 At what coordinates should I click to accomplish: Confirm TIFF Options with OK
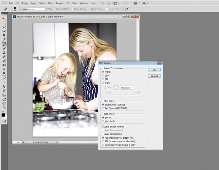tap(154, 70)
